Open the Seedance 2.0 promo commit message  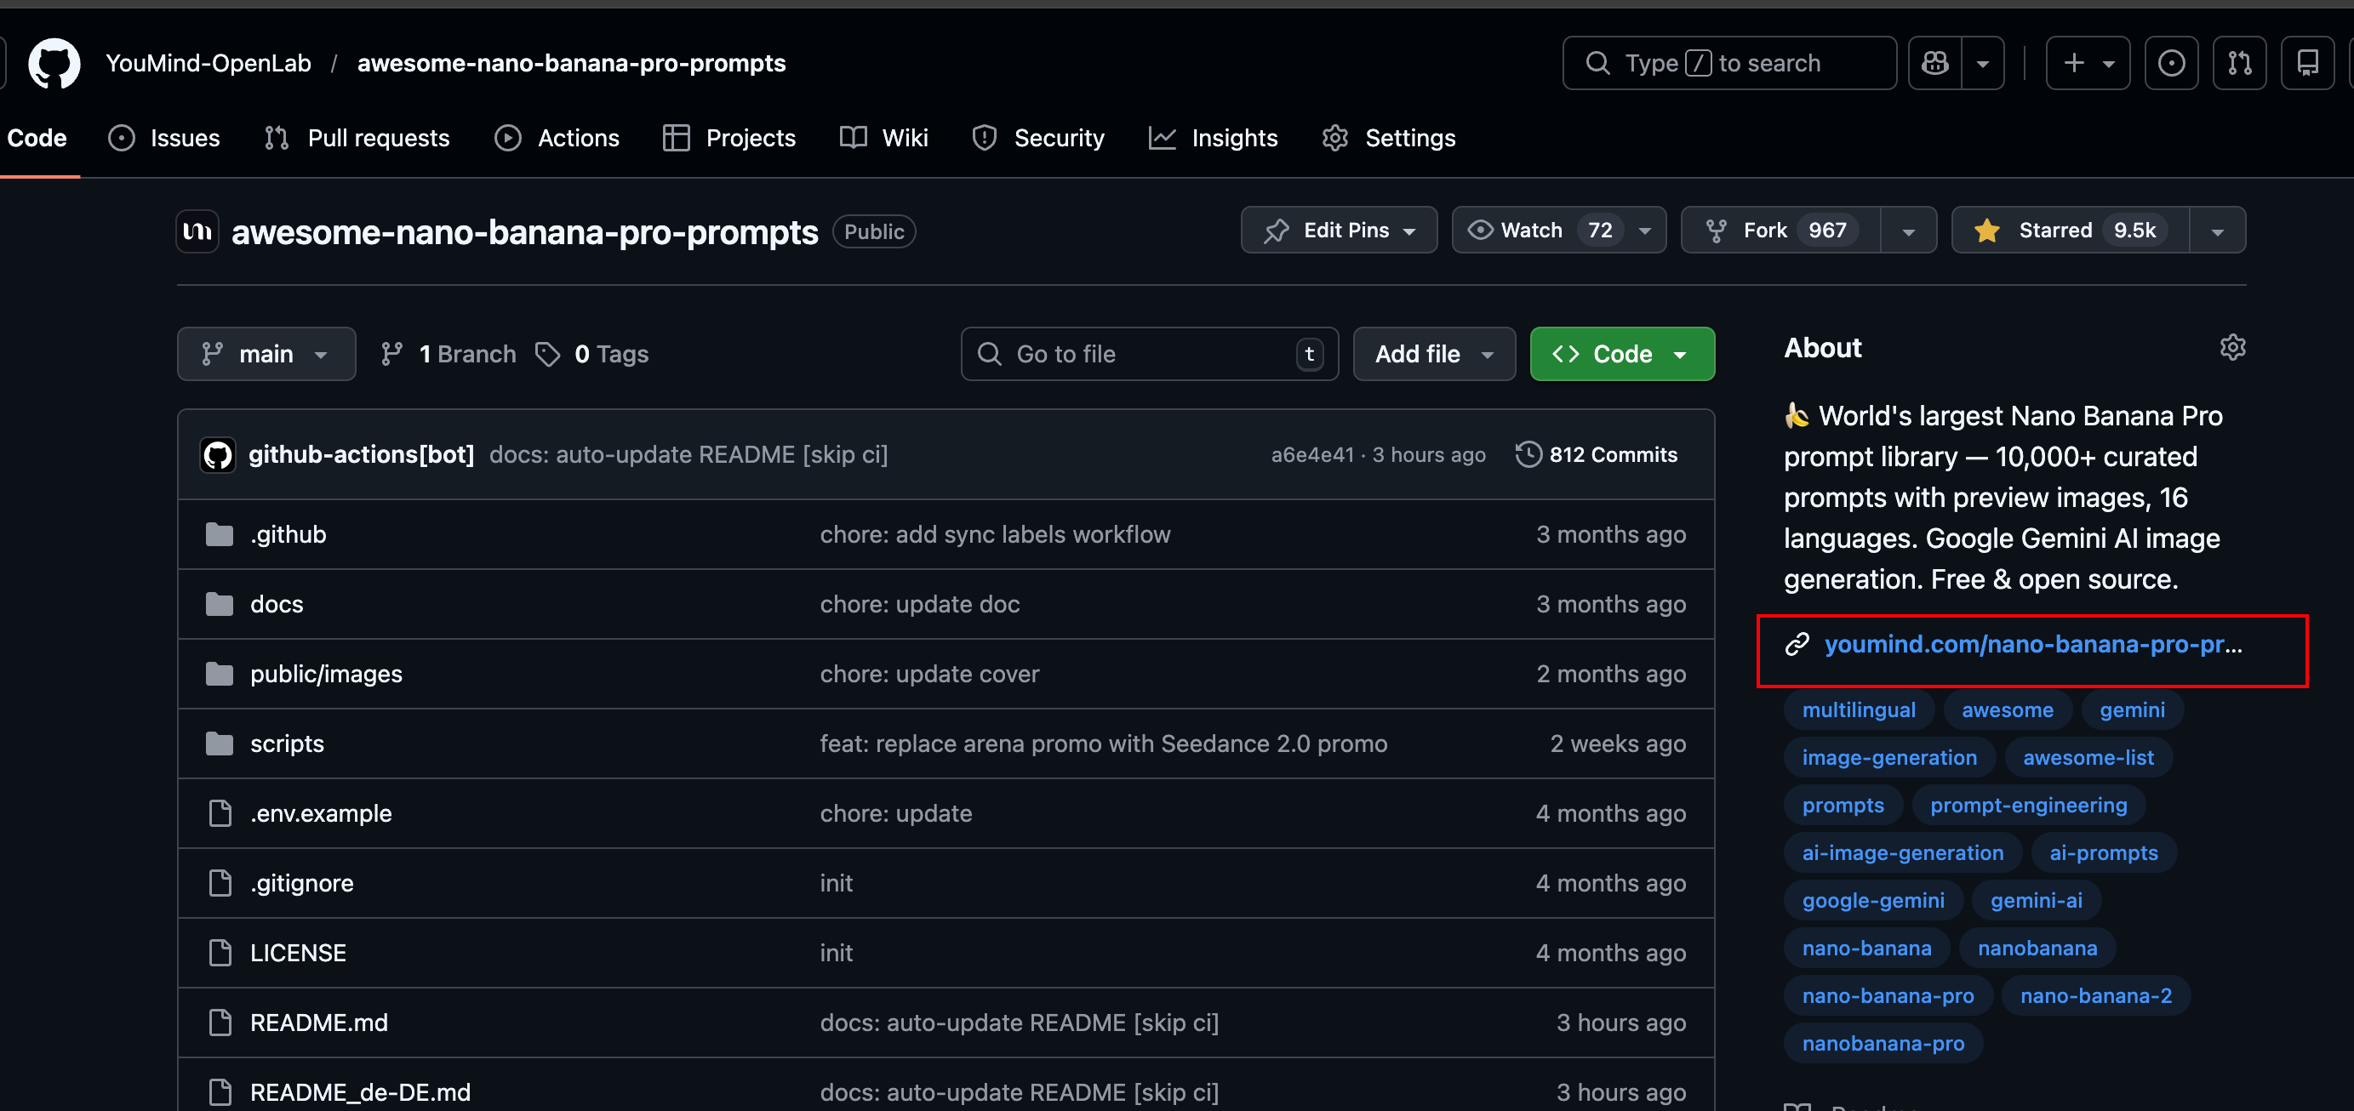point(1103,744)
